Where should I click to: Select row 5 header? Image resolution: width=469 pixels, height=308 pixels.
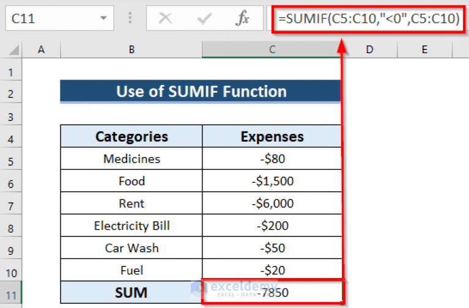11,159
